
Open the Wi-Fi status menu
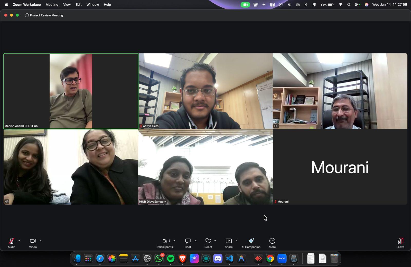340,5
